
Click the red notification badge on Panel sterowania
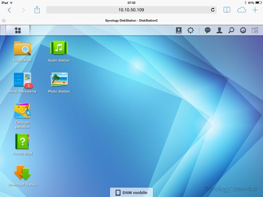point(29,85)
